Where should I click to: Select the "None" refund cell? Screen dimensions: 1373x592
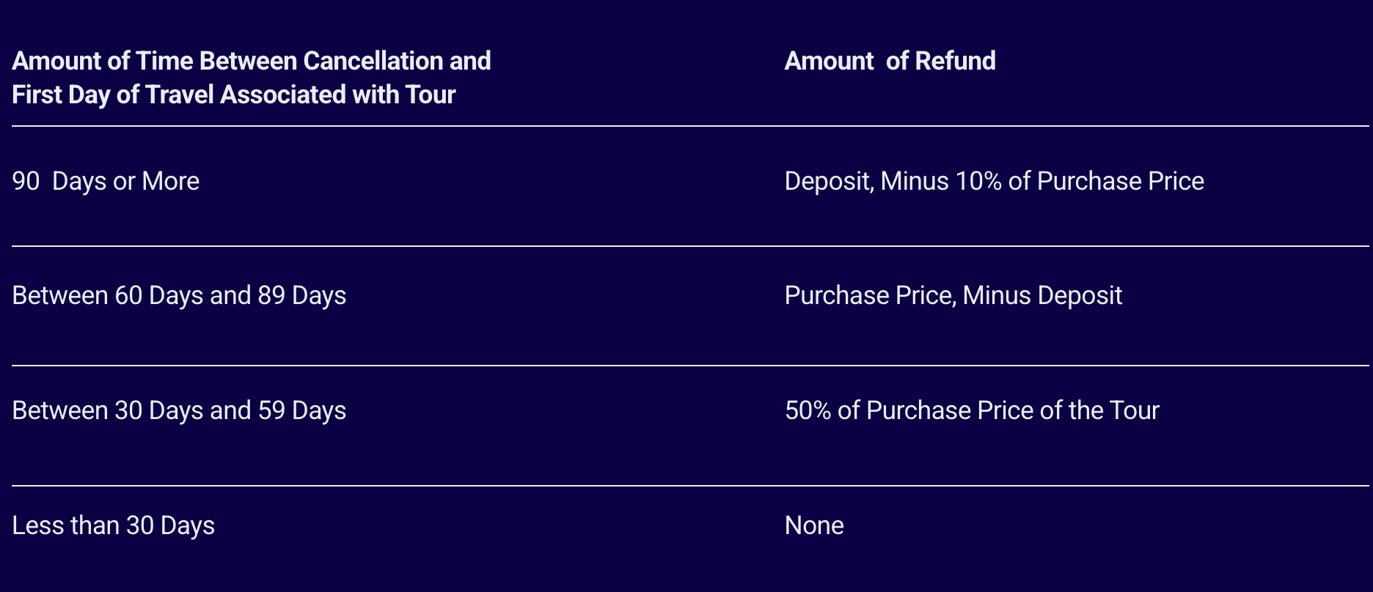tap(814, 525)
